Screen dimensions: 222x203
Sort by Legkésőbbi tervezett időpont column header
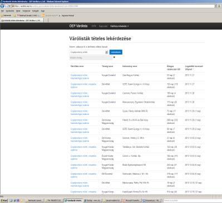(194, 67)
